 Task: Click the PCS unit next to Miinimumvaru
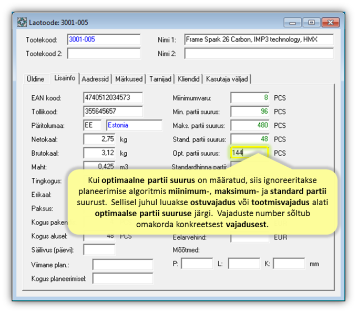click(280, 98)
